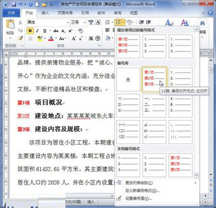Click the enclosed character circle icon
This screenshot has height=208, width=216.
tap(98, 38)
